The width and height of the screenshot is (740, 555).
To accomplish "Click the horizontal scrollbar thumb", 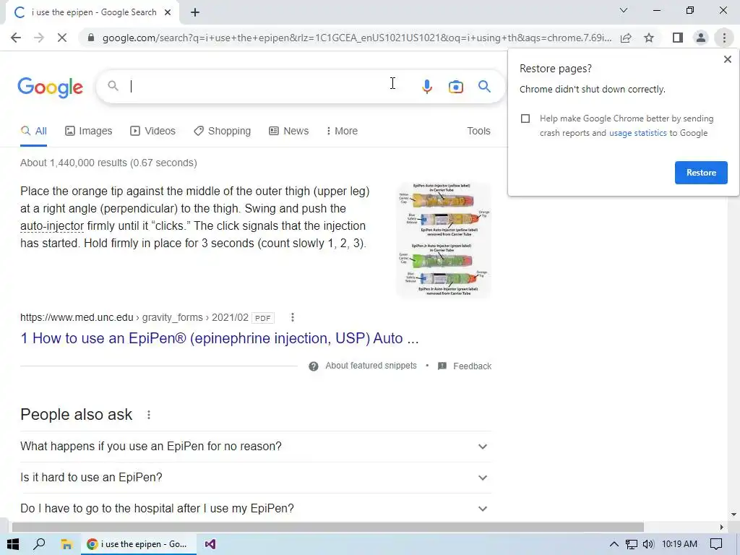I will coord(328,527).
